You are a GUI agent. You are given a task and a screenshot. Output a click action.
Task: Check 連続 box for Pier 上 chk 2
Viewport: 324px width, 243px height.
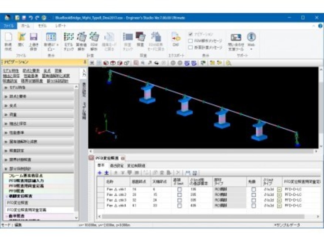click(179, 195)
